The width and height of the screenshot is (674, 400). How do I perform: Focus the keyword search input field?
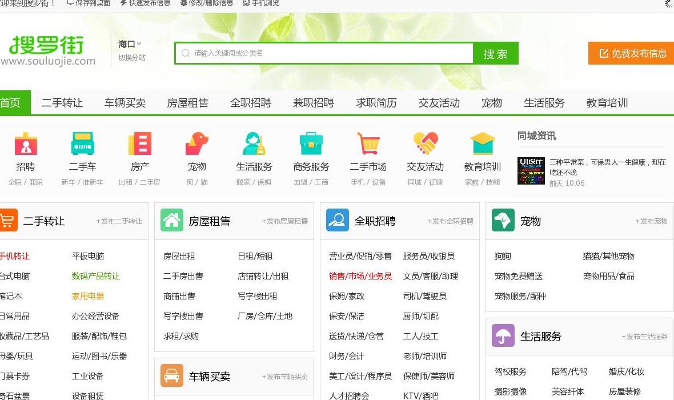click(x=324, y=53)
